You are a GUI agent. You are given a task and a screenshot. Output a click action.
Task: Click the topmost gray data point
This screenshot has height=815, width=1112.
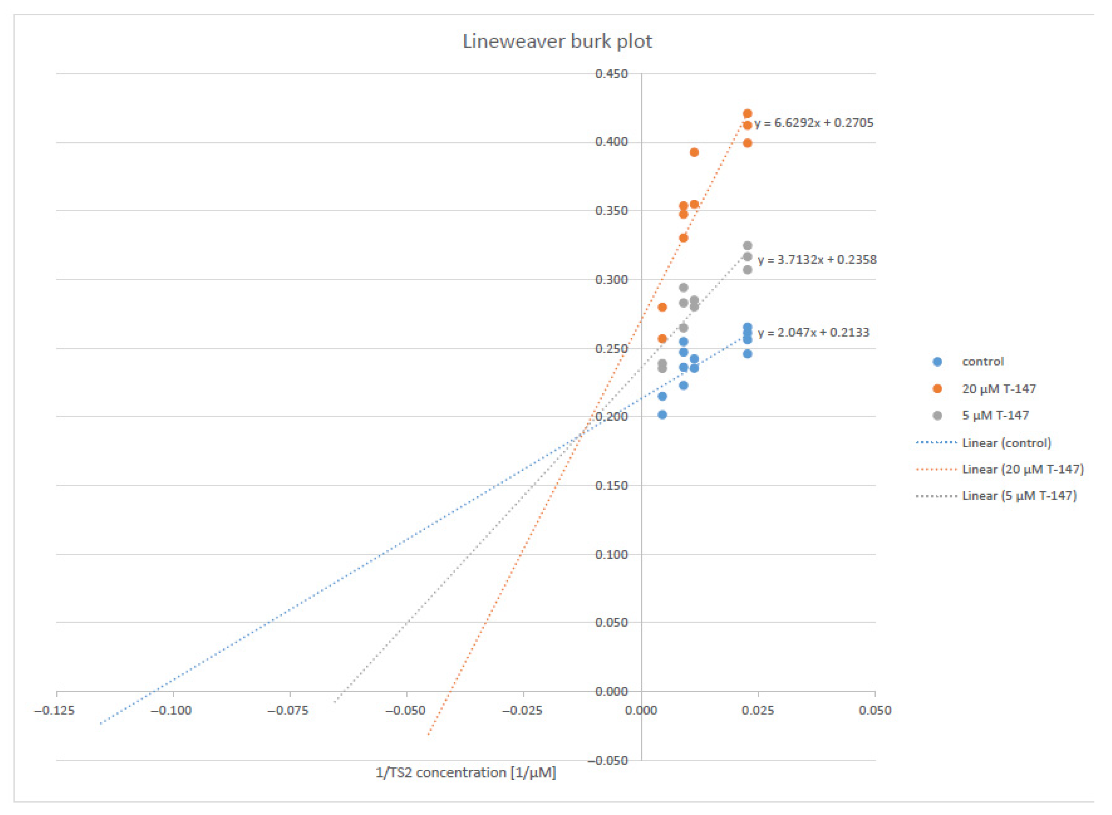click(747, 246)
